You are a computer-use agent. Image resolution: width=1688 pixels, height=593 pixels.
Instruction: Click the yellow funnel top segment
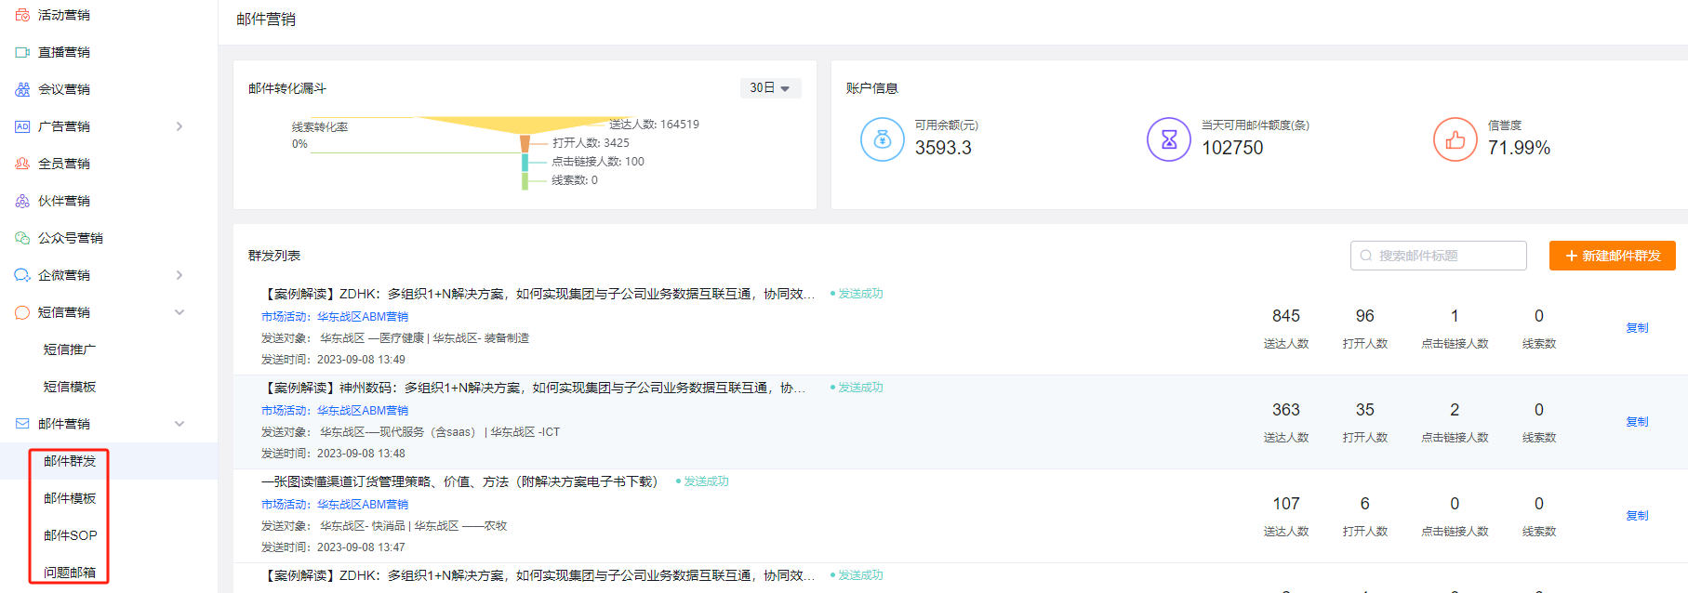coord(524,125)
